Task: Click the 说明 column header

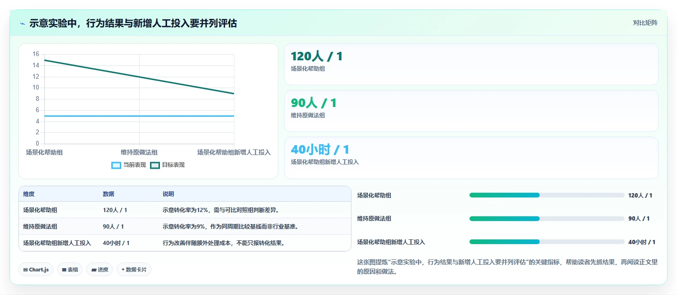Action: coord(168,194)
